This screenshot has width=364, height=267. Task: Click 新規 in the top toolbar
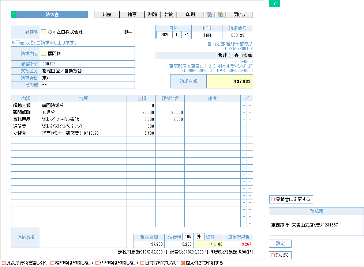[x=107, y=15]
